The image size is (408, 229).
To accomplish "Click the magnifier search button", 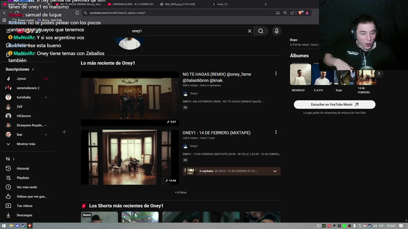I will tap(261, 31).
